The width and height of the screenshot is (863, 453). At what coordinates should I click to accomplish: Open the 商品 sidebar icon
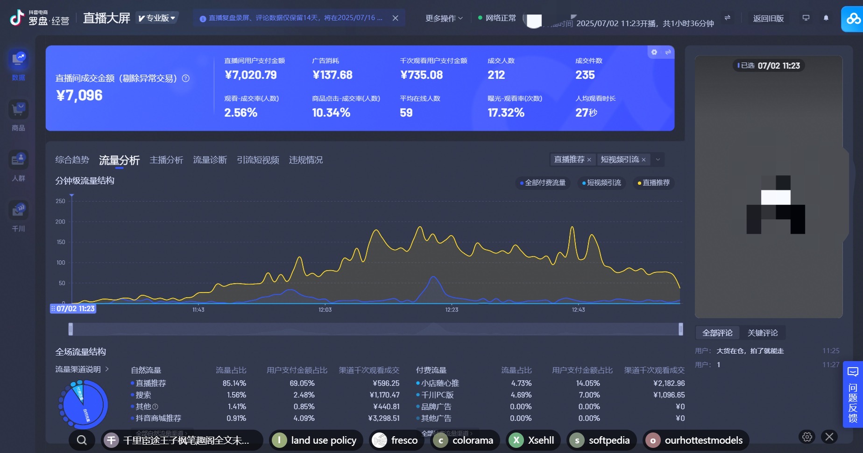coord(19,110)
